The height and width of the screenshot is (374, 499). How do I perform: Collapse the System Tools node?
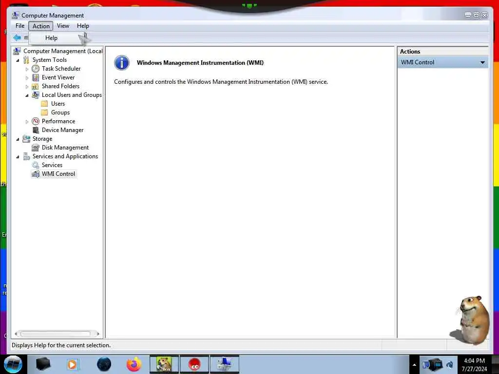pyautogui.click(x=18, y=60)
